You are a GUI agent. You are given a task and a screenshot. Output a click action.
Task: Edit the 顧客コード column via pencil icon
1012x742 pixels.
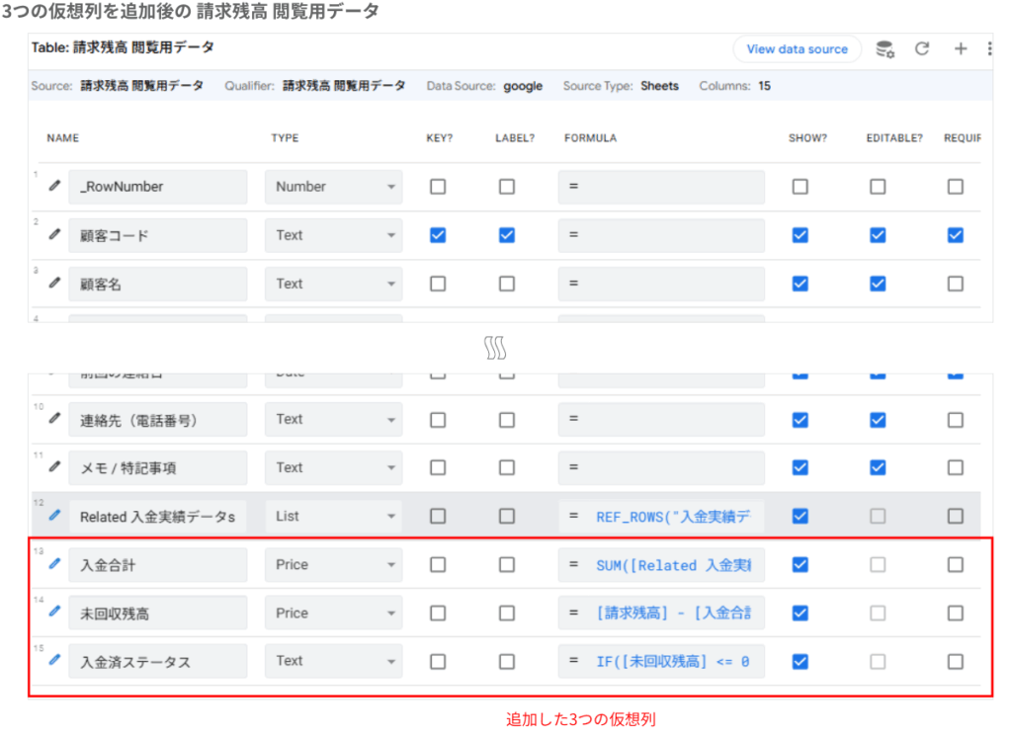52,235
